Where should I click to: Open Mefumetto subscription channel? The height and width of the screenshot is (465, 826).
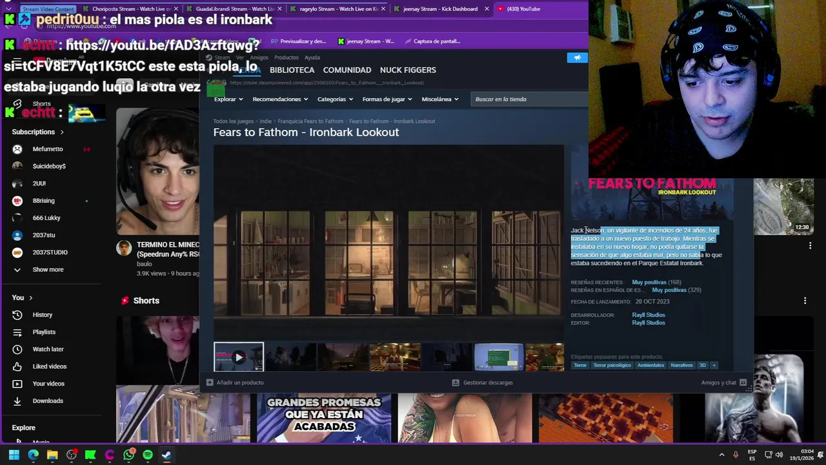coord(48,149)
